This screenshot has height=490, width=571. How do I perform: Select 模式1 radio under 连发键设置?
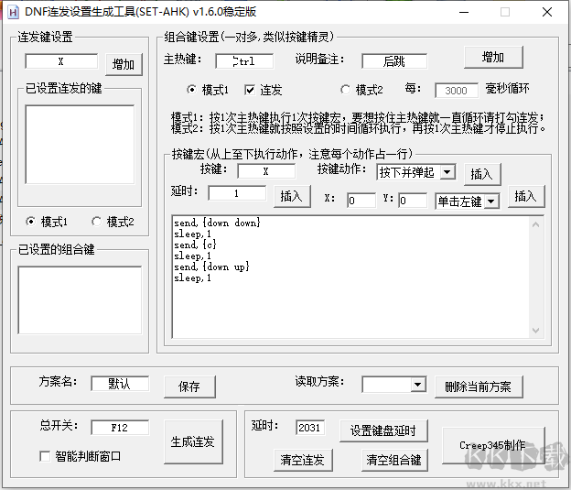(x=31, y=222)
